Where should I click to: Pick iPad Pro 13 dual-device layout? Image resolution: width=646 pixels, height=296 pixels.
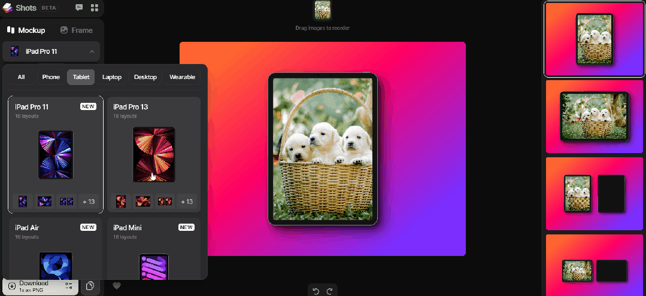pyautogui.click(x=165, y=202)
